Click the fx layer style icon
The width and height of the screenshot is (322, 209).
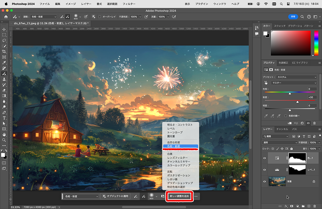click(x=286, y=206)
